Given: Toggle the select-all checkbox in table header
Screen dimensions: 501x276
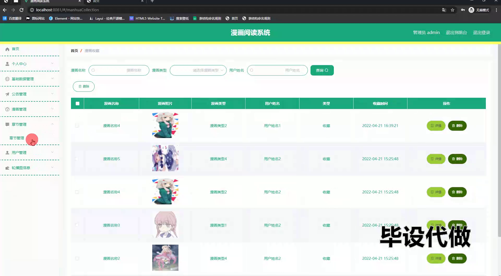Looking at the screenshot, I should [x=77, y=103].
